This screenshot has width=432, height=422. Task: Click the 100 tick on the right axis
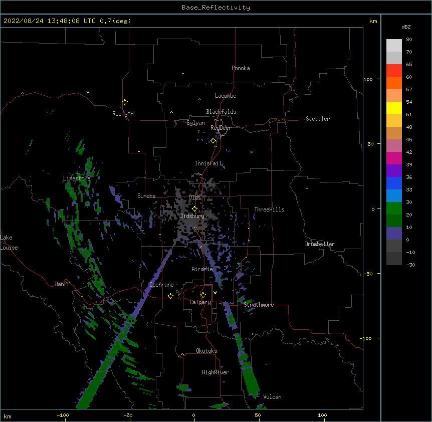(x=368, y=79)
